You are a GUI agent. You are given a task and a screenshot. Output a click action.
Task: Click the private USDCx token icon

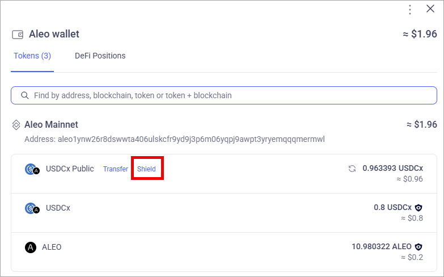tap(32, 208)
